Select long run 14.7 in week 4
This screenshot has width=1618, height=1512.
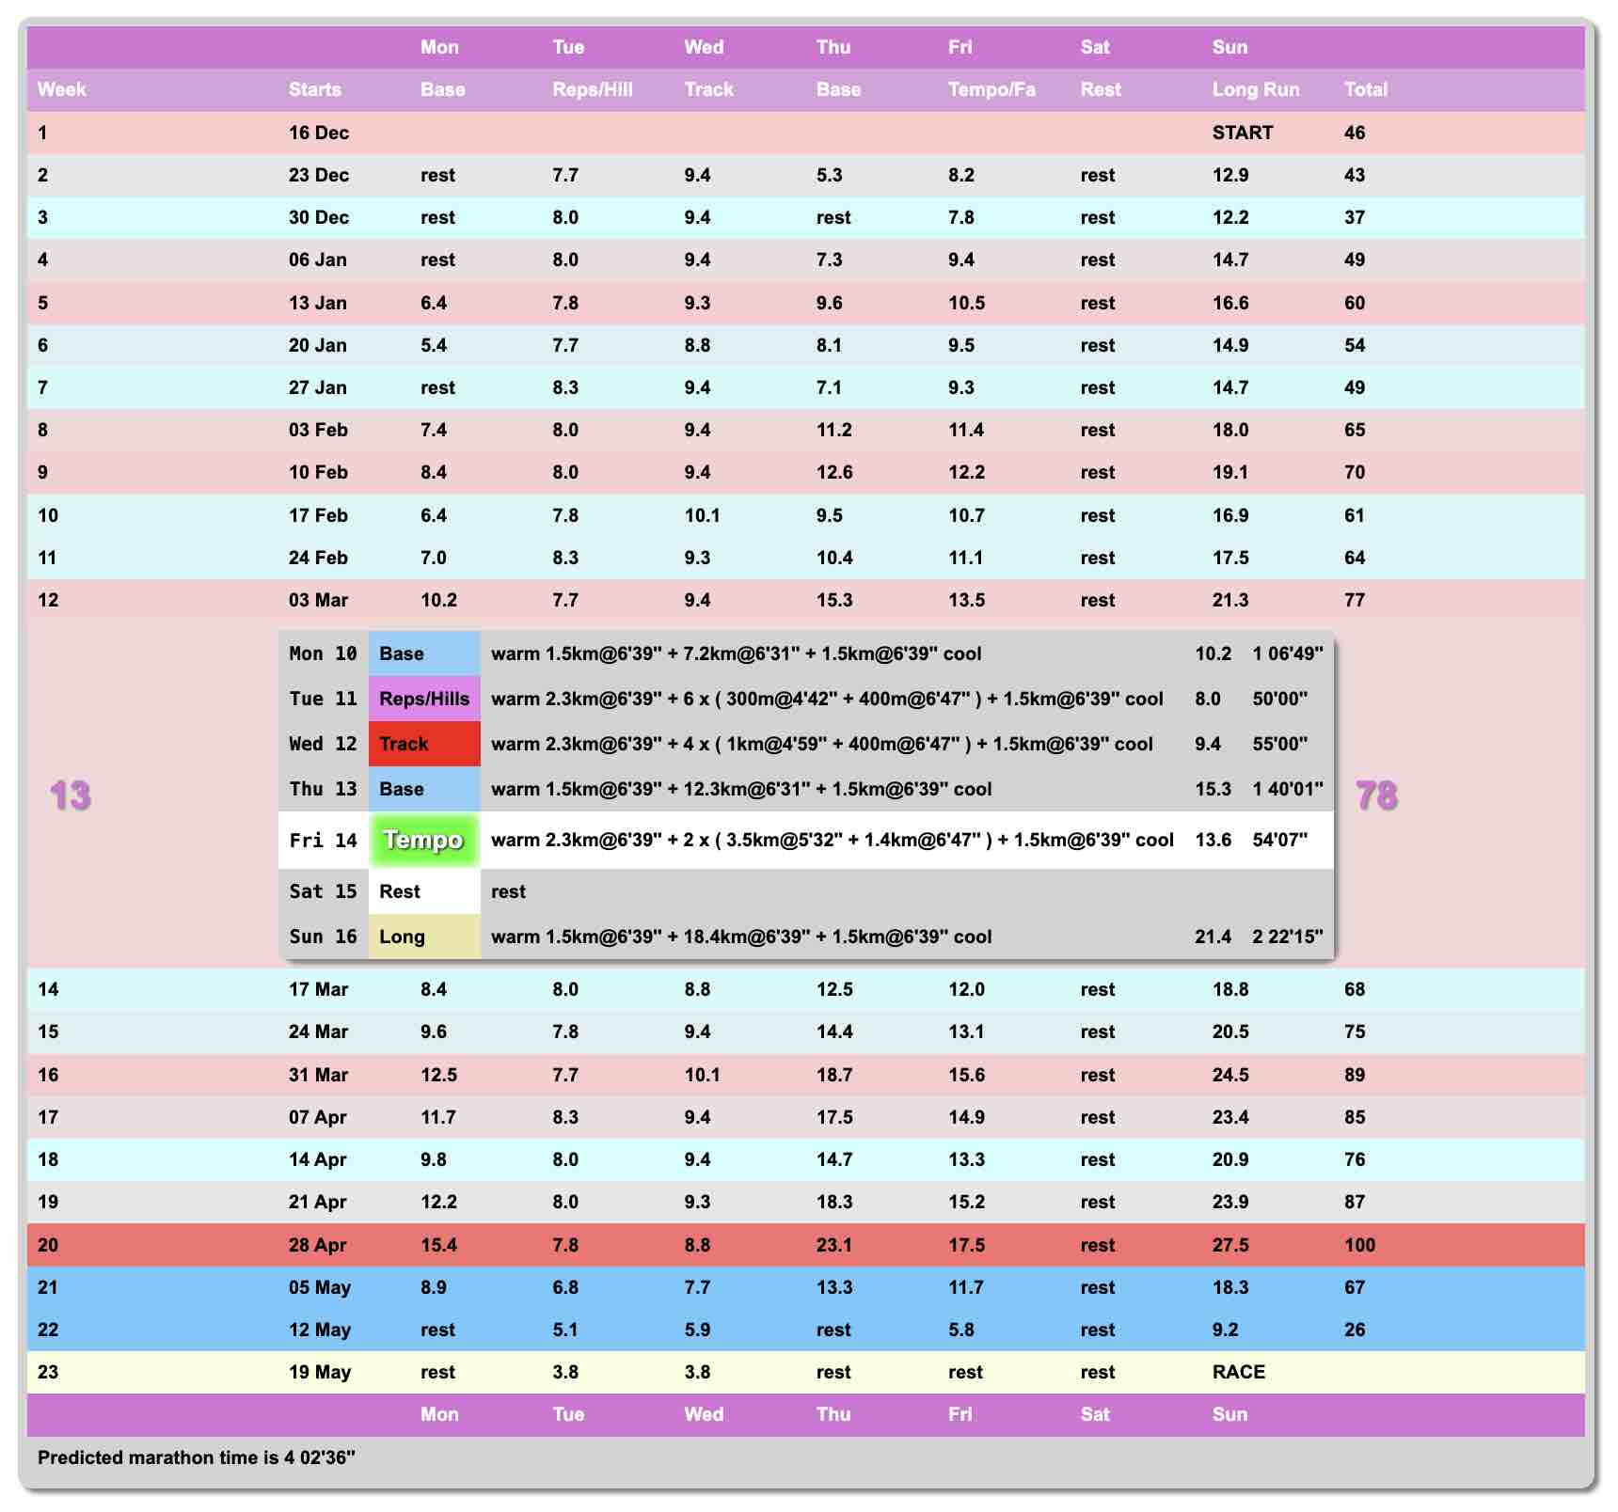(x=1230, y=260)
